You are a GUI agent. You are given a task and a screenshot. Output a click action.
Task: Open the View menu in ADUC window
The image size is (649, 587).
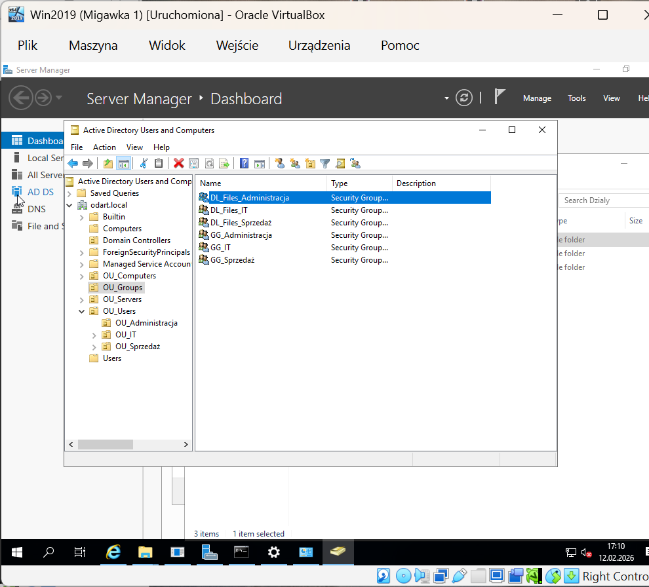(134, 147)
